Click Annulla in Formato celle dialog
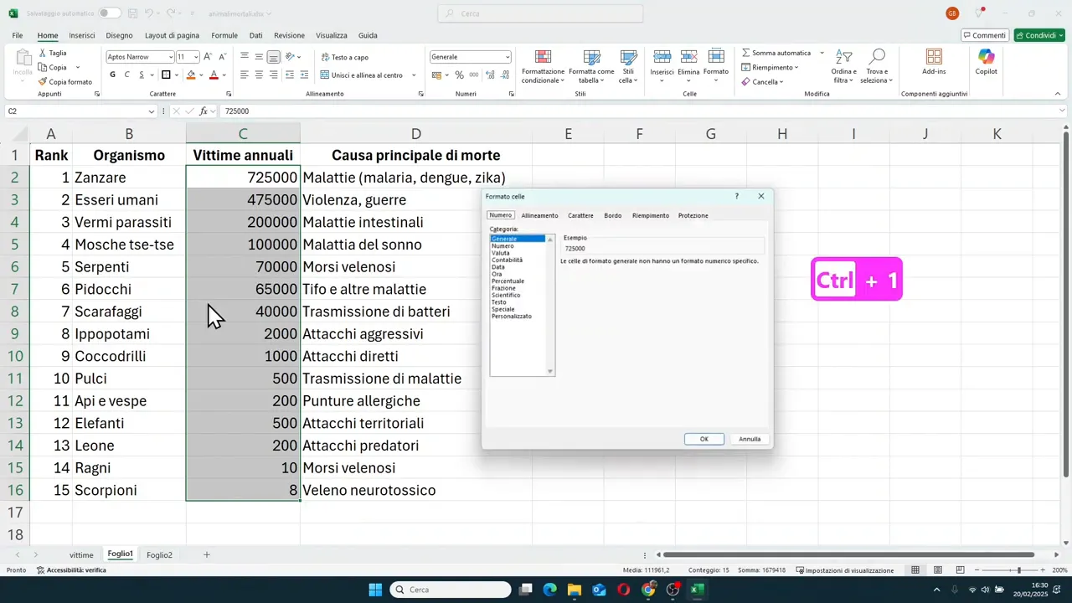Screen dimensions: 1072x603 click(x=750, y=439)
